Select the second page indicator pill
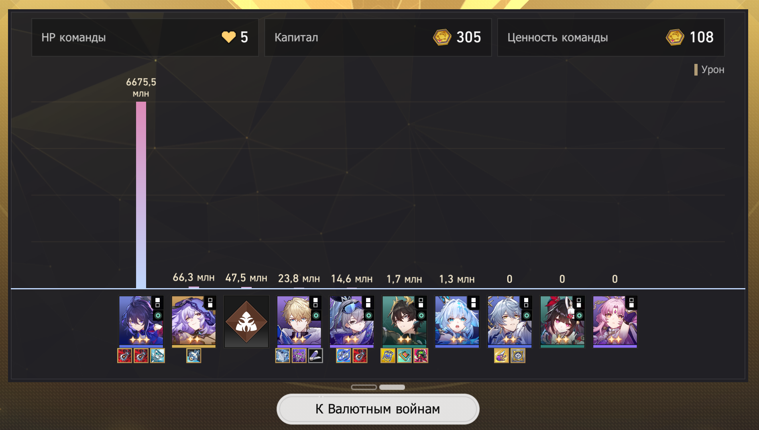The image size is (759, 430). [392, 387]
